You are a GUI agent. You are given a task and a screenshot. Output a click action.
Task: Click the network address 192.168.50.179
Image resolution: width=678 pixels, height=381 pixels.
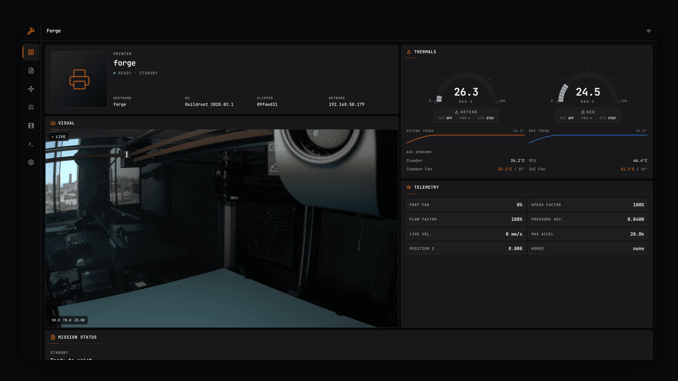click(x=346, y=104)
